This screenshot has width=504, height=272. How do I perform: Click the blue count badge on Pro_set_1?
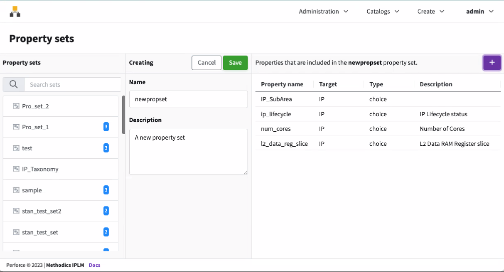(x=106, y=127)
